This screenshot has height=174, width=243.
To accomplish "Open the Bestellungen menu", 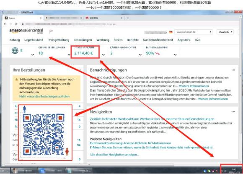I will click(x=83, y=40).
